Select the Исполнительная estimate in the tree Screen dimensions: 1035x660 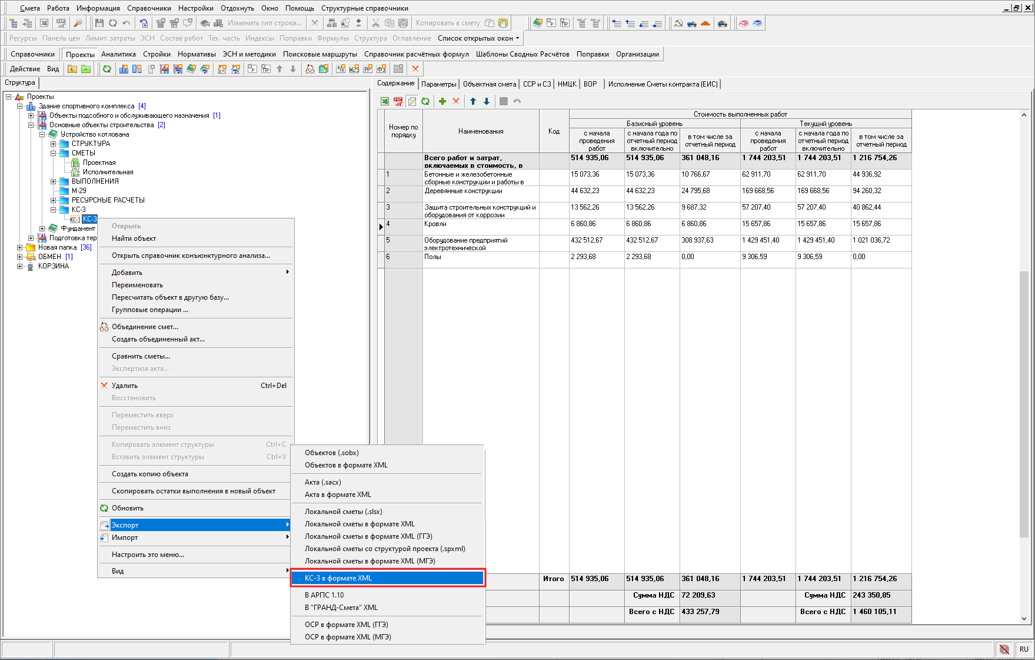[108, 172]
